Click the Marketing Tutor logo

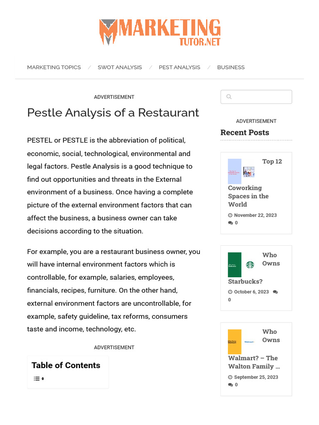160,32
